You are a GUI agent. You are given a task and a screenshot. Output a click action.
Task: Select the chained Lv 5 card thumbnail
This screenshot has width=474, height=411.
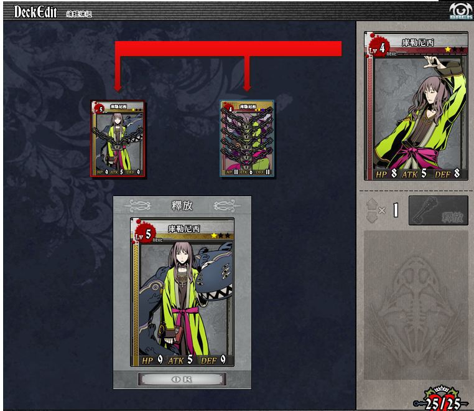(x=118, y=139)
